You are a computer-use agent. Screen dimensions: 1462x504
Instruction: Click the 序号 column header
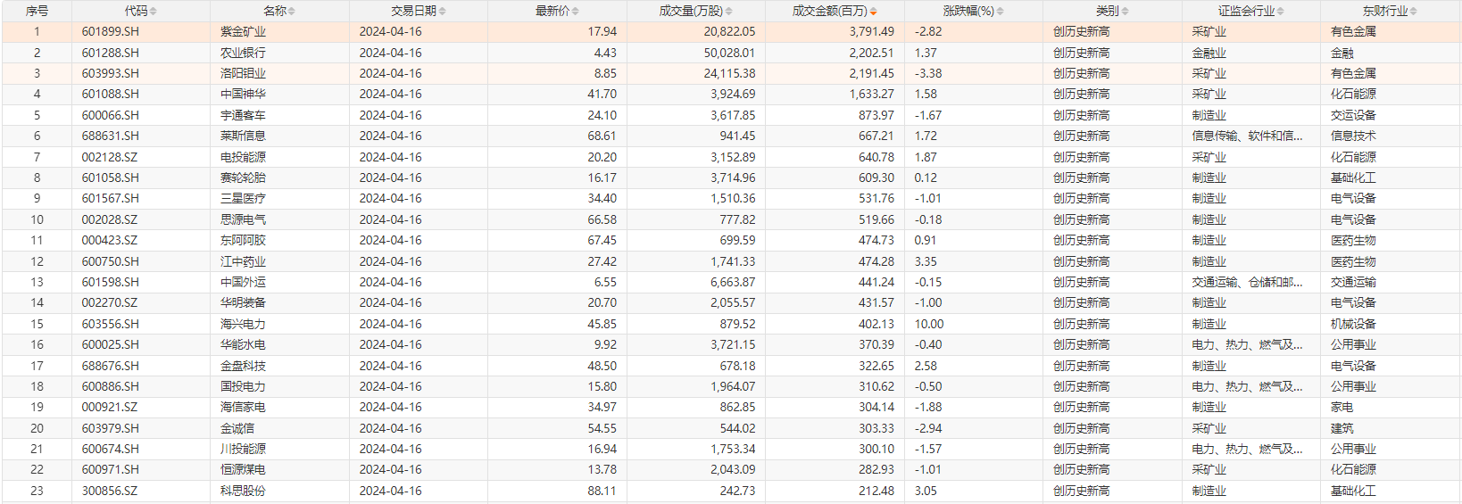click(37, 11)
